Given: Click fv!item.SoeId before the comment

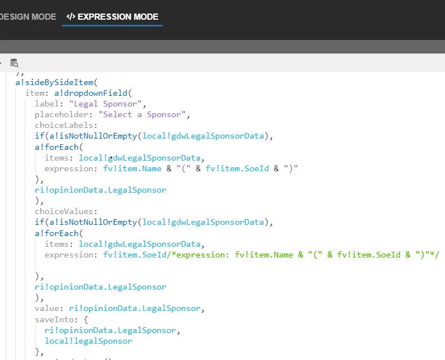Looking at the screenshot, I should point(135,255).
